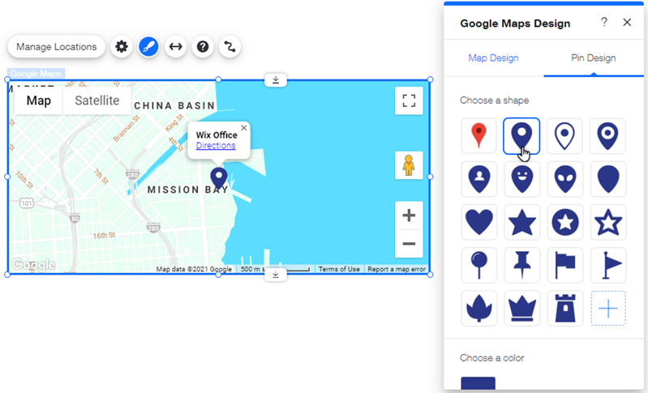648x393 pixels.
Task: Select the round-head pin shape
Action: [478, 265]
